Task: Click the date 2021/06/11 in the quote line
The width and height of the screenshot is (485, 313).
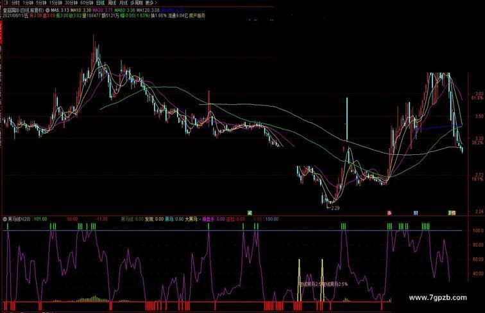Action: click(x=13, y=15)
